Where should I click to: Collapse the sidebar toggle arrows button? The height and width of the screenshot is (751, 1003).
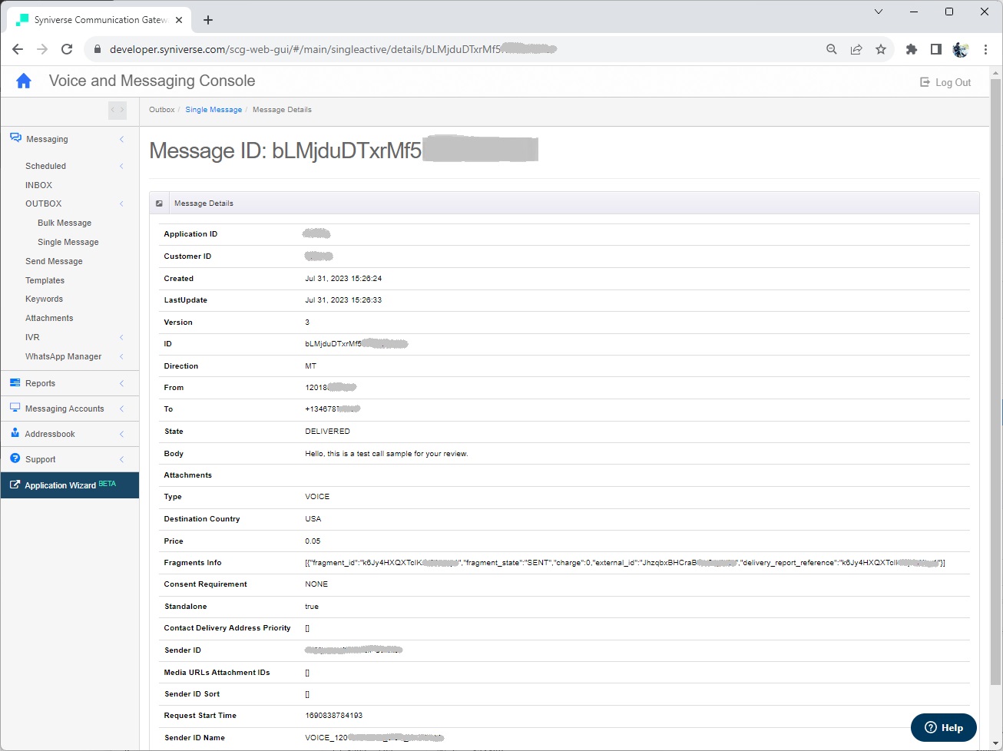point(118,110)
